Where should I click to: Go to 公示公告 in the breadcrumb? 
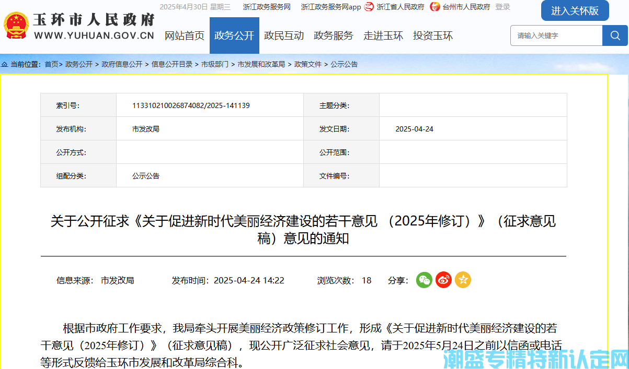344,64
